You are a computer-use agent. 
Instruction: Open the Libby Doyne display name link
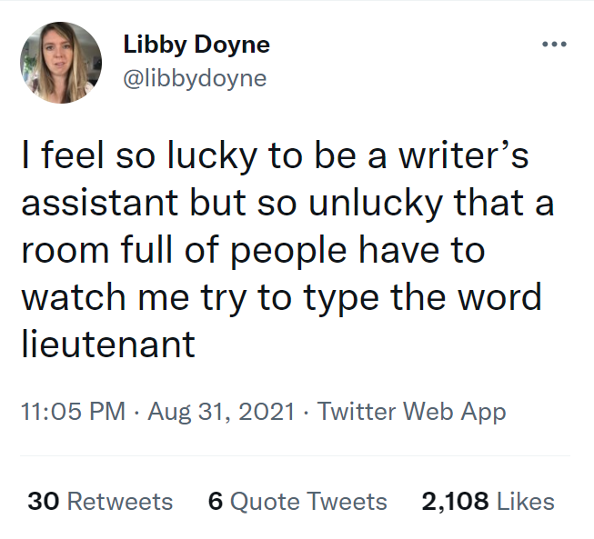196,45
